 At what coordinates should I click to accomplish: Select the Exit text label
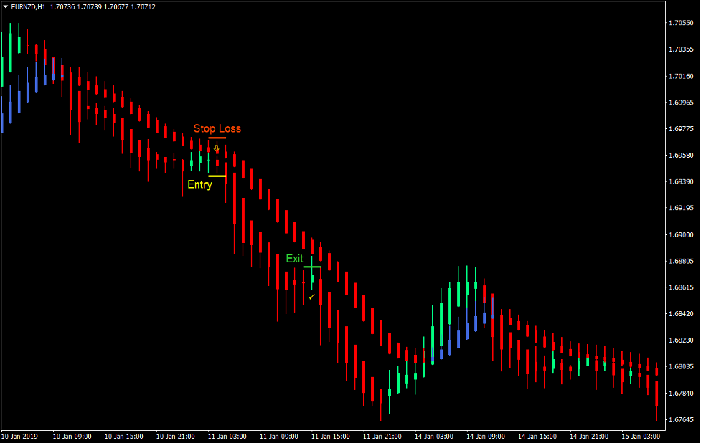coord(295,258)
